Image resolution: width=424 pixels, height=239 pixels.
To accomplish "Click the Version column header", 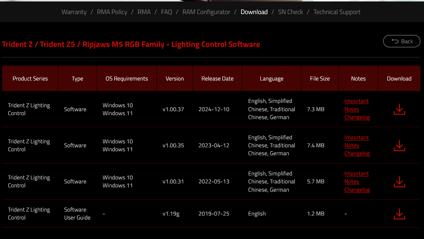I will coord(175,78).
